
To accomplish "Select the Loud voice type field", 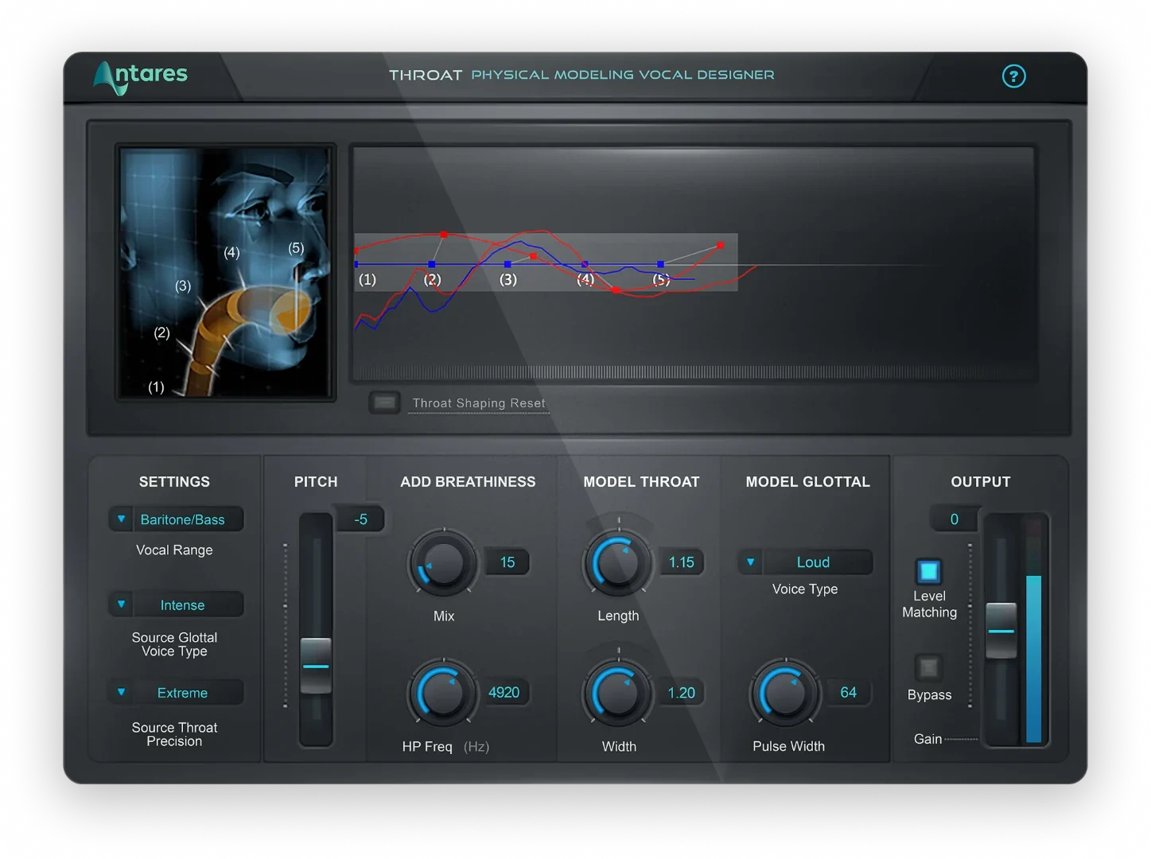I will click(x=817, y=562).
